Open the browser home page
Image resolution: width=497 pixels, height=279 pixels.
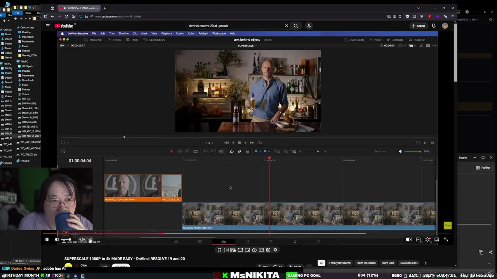[73, 16]
